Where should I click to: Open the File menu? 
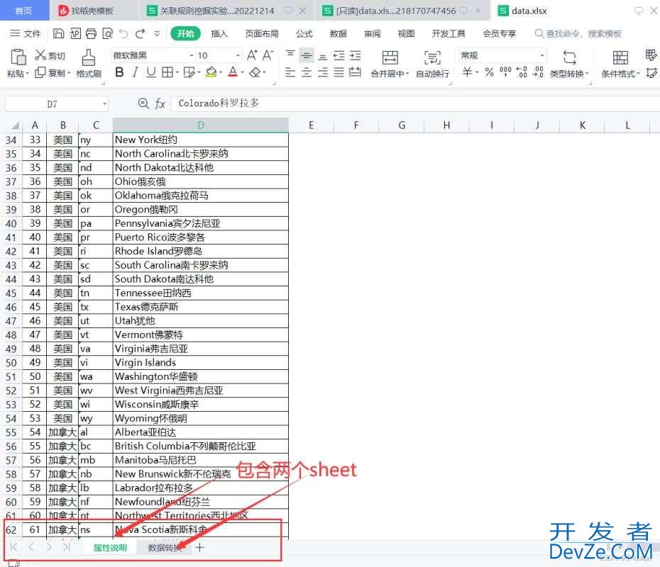pyautogui.click(x=26, y=33)
